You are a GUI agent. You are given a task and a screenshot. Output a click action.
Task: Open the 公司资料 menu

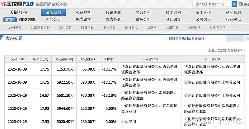83,12
